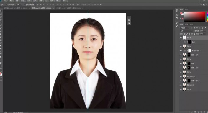208x113 pixels.
Task: Open the layer opacity dropdown
Action: (205, 31)
